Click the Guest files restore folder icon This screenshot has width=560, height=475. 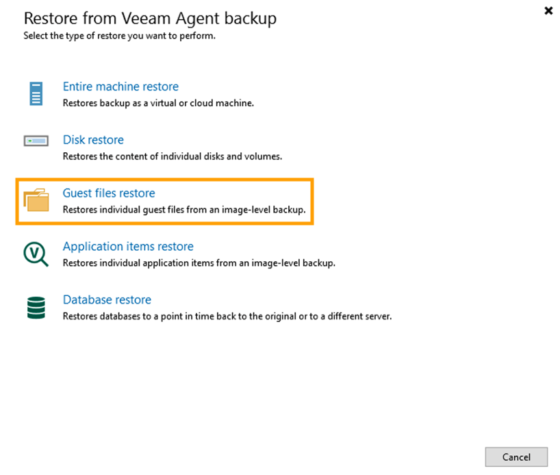pyautogui.click(x=36, y=200)
